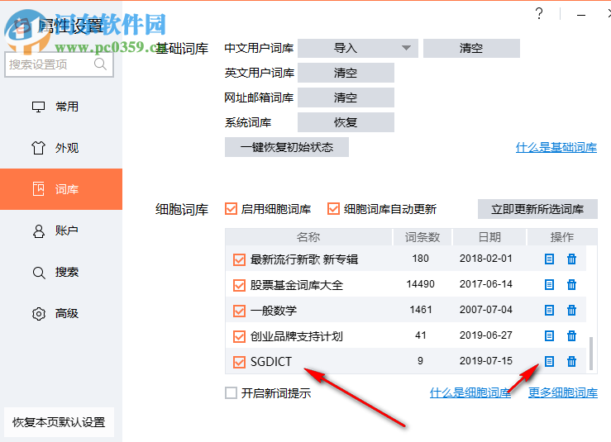Uncheck the 创业品牌支持计划 row
This screenshot has width=611, height=442.
pos(239,336)
